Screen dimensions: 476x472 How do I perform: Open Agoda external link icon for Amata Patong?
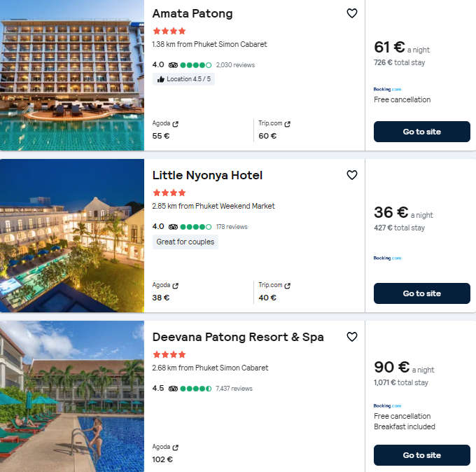(176, 124)
